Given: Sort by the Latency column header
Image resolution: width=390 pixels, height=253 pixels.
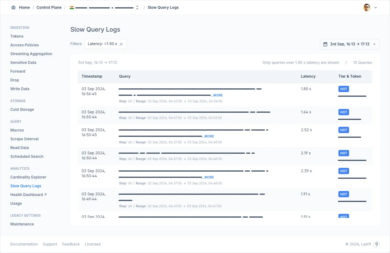Looking at the screenshot, I should (308, 76).
